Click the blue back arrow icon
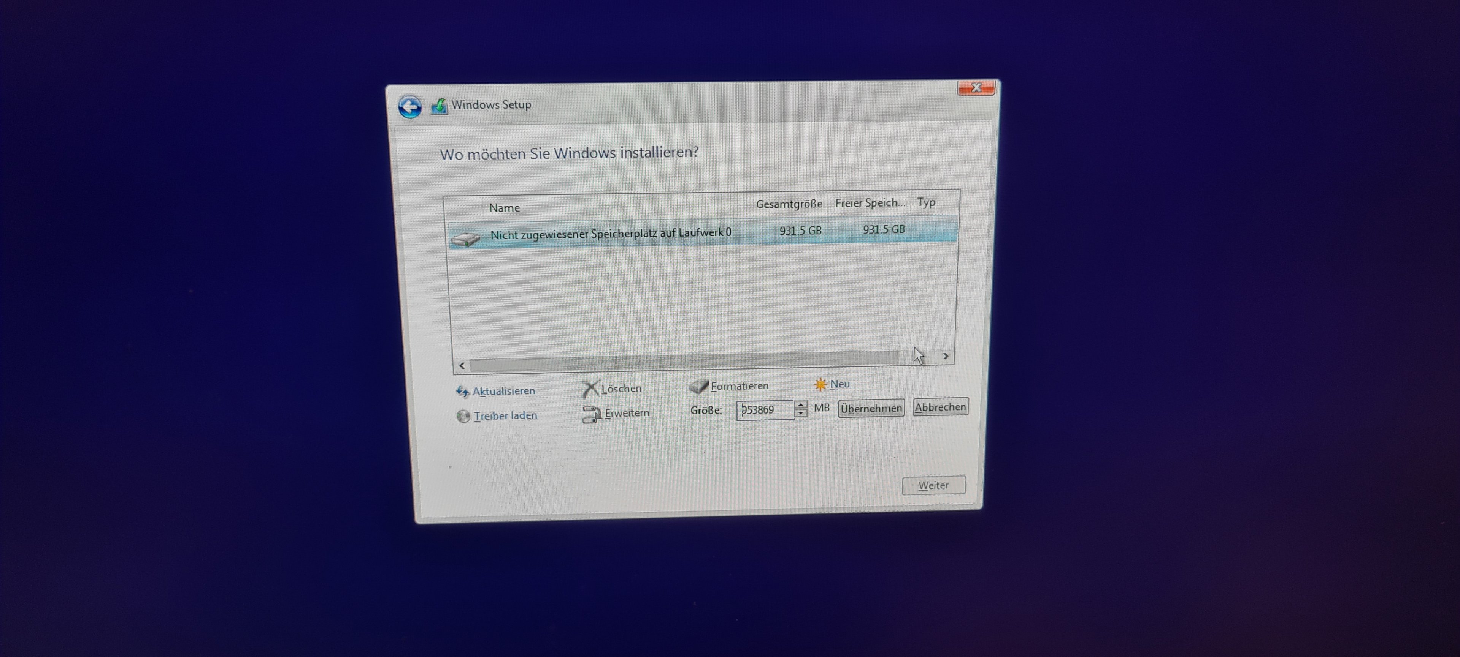The height and width of the screenshot is (657, 1460). (409, 106)
